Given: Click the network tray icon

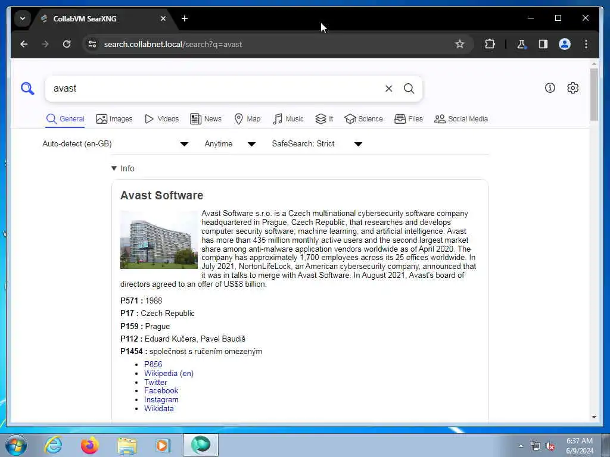Looking at the screenshot, I should coord(536,446).
